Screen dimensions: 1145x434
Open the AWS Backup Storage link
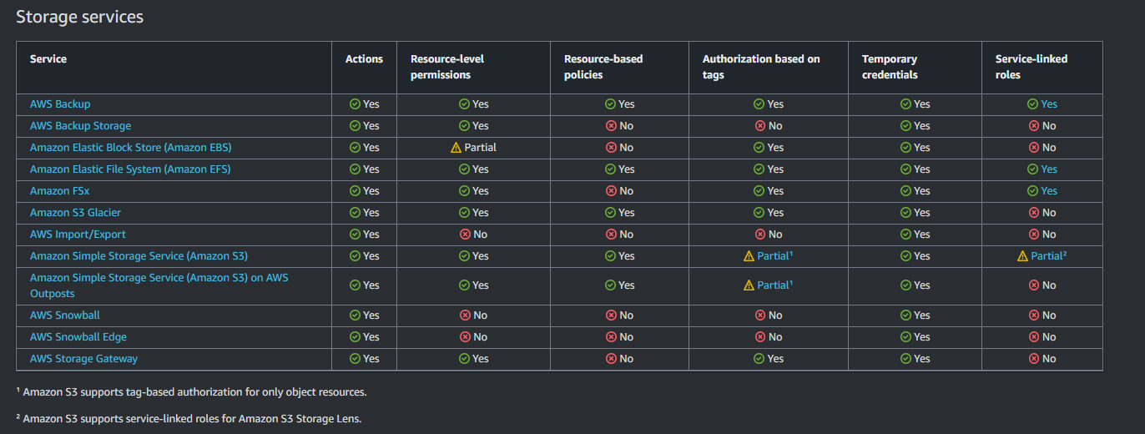[80, 126]
